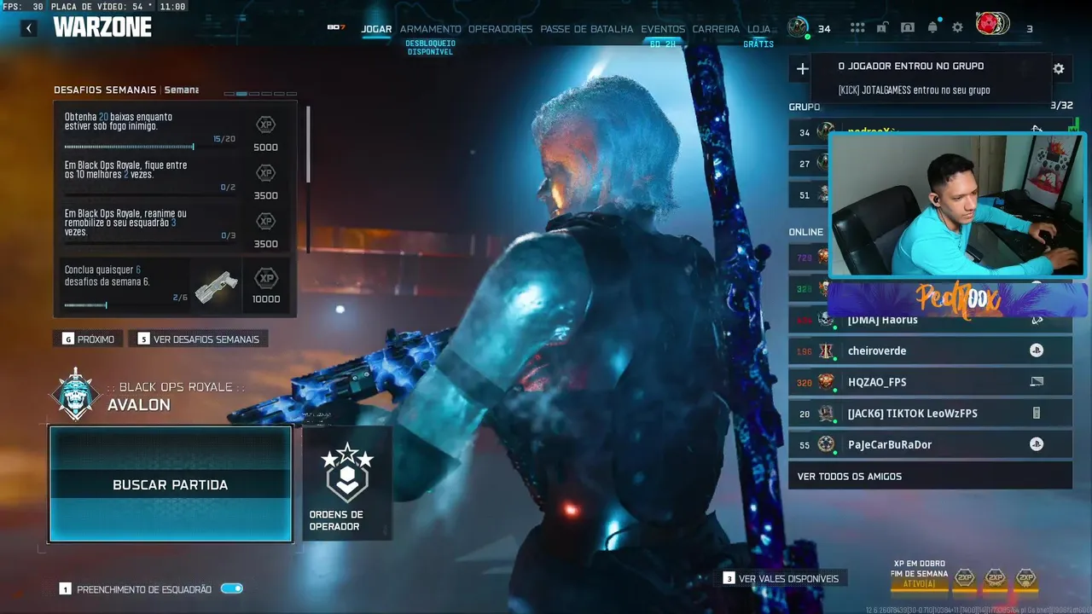Viewport: 1092px width, 614px height.
Task: Add a friend with the plus button
Action: coord(802,69)
